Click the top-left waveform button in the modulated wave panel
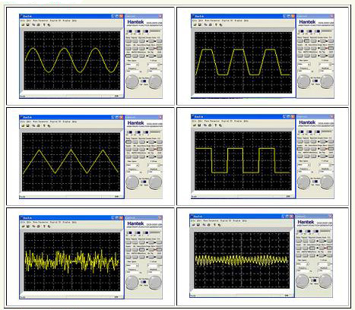Image resolution: width=355 pixels, height=310 pixels. tap(299, 241)
